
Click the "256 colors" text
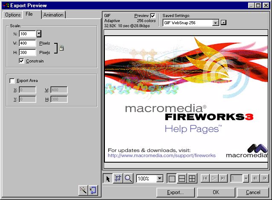(146, 21)
